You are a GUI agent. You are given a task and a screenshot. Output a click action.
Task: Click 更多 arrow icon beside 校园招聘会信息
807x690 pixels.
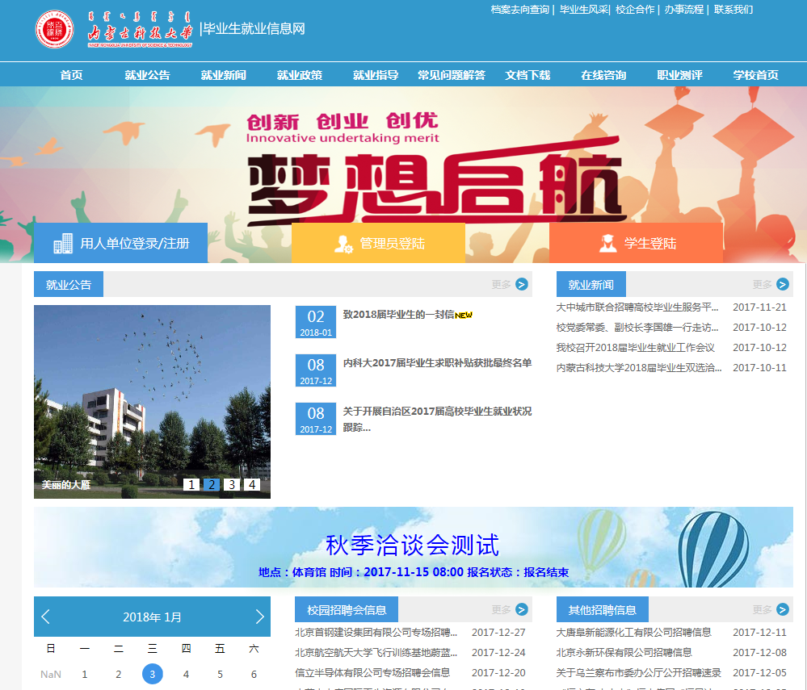[x=521, y=609]
